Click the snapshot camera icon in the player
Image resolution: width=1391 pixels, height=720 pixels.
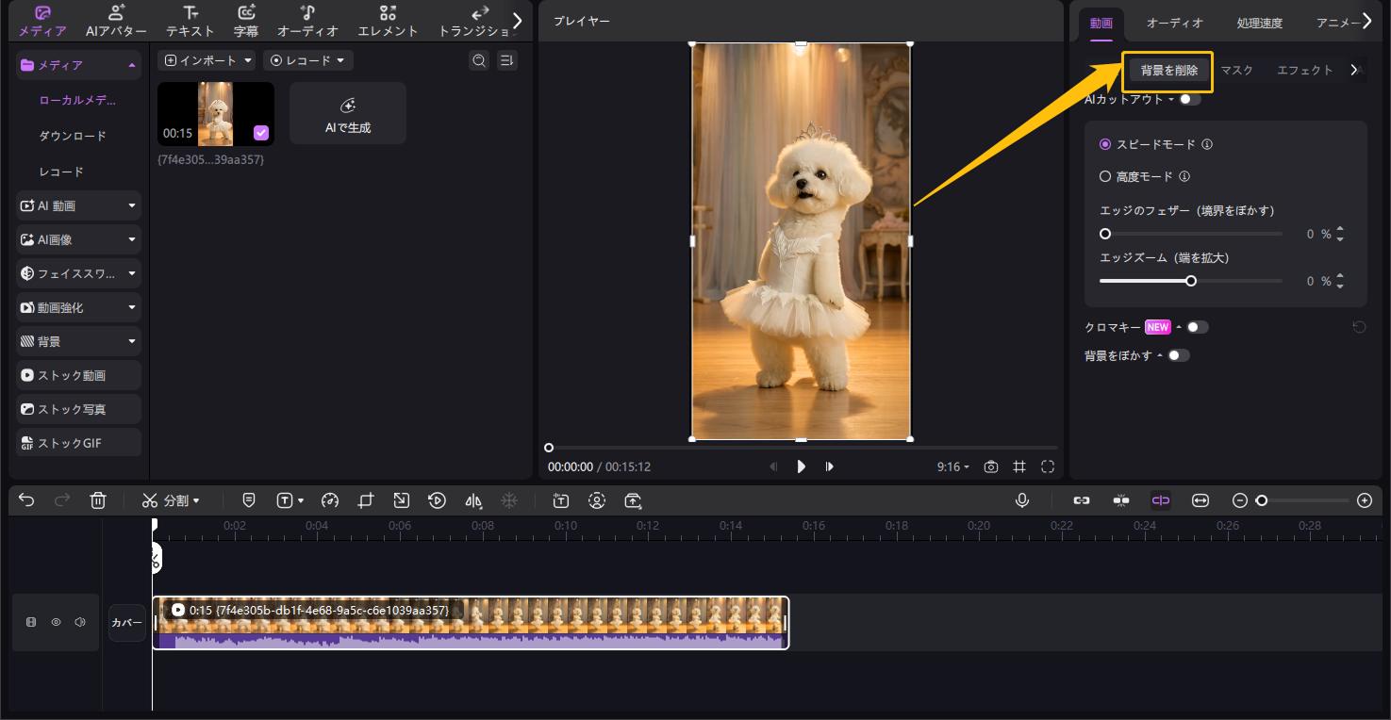[x=991, y=466]
